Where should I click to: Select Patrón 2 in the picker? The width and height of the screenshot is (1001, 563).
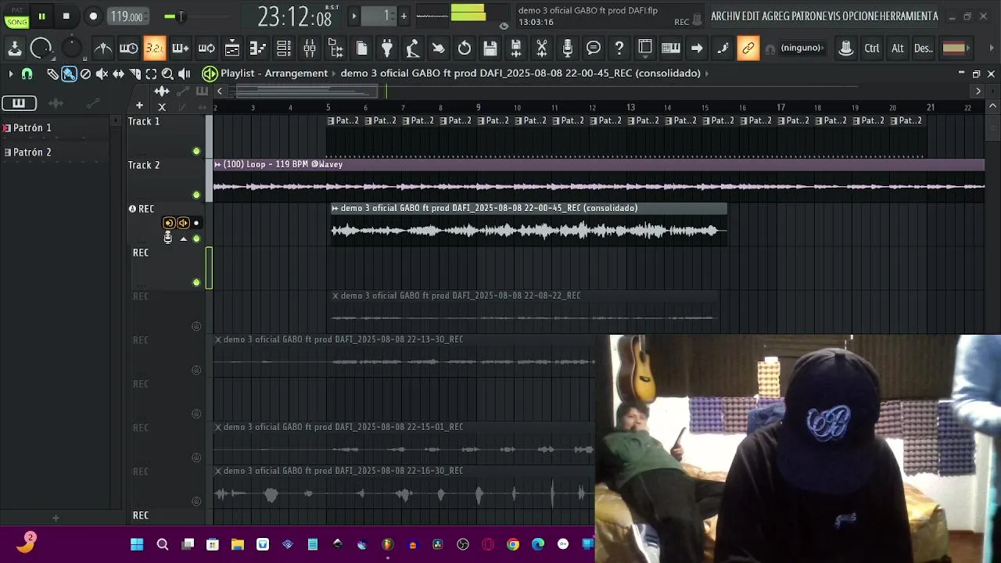(x=56, y=152)
